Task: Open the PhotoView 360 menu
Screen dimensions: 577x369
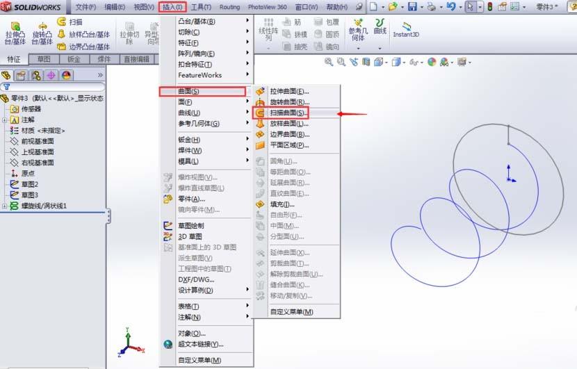Action: (267, 7)
